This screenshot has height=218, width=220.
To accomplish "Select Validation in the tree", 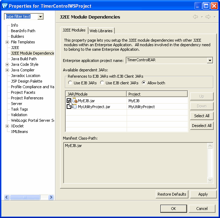I will coord(19,115).
